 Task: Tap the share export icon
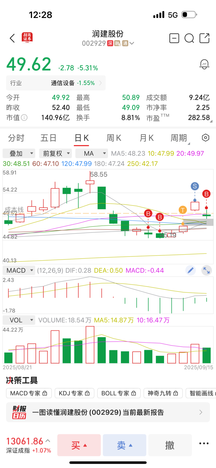[x=204, y=38]
